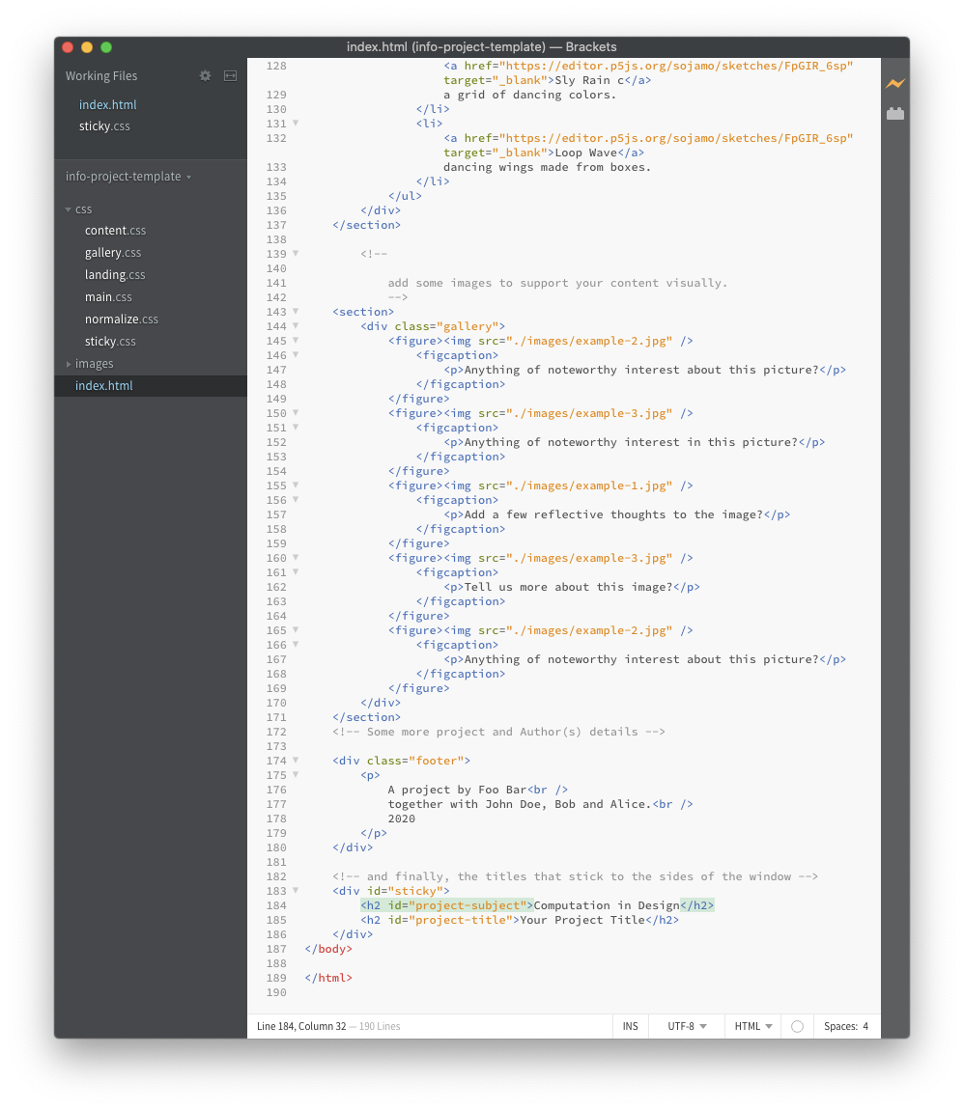Viewport: 964px width, 1110px height.
Task: Split the editor with the panes icon
Action: click(230, 75)
